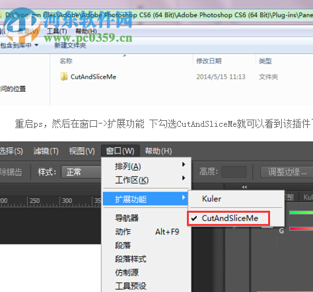Choose Kuler extension in submenu

pyautogui.click(x=236, y=199)
